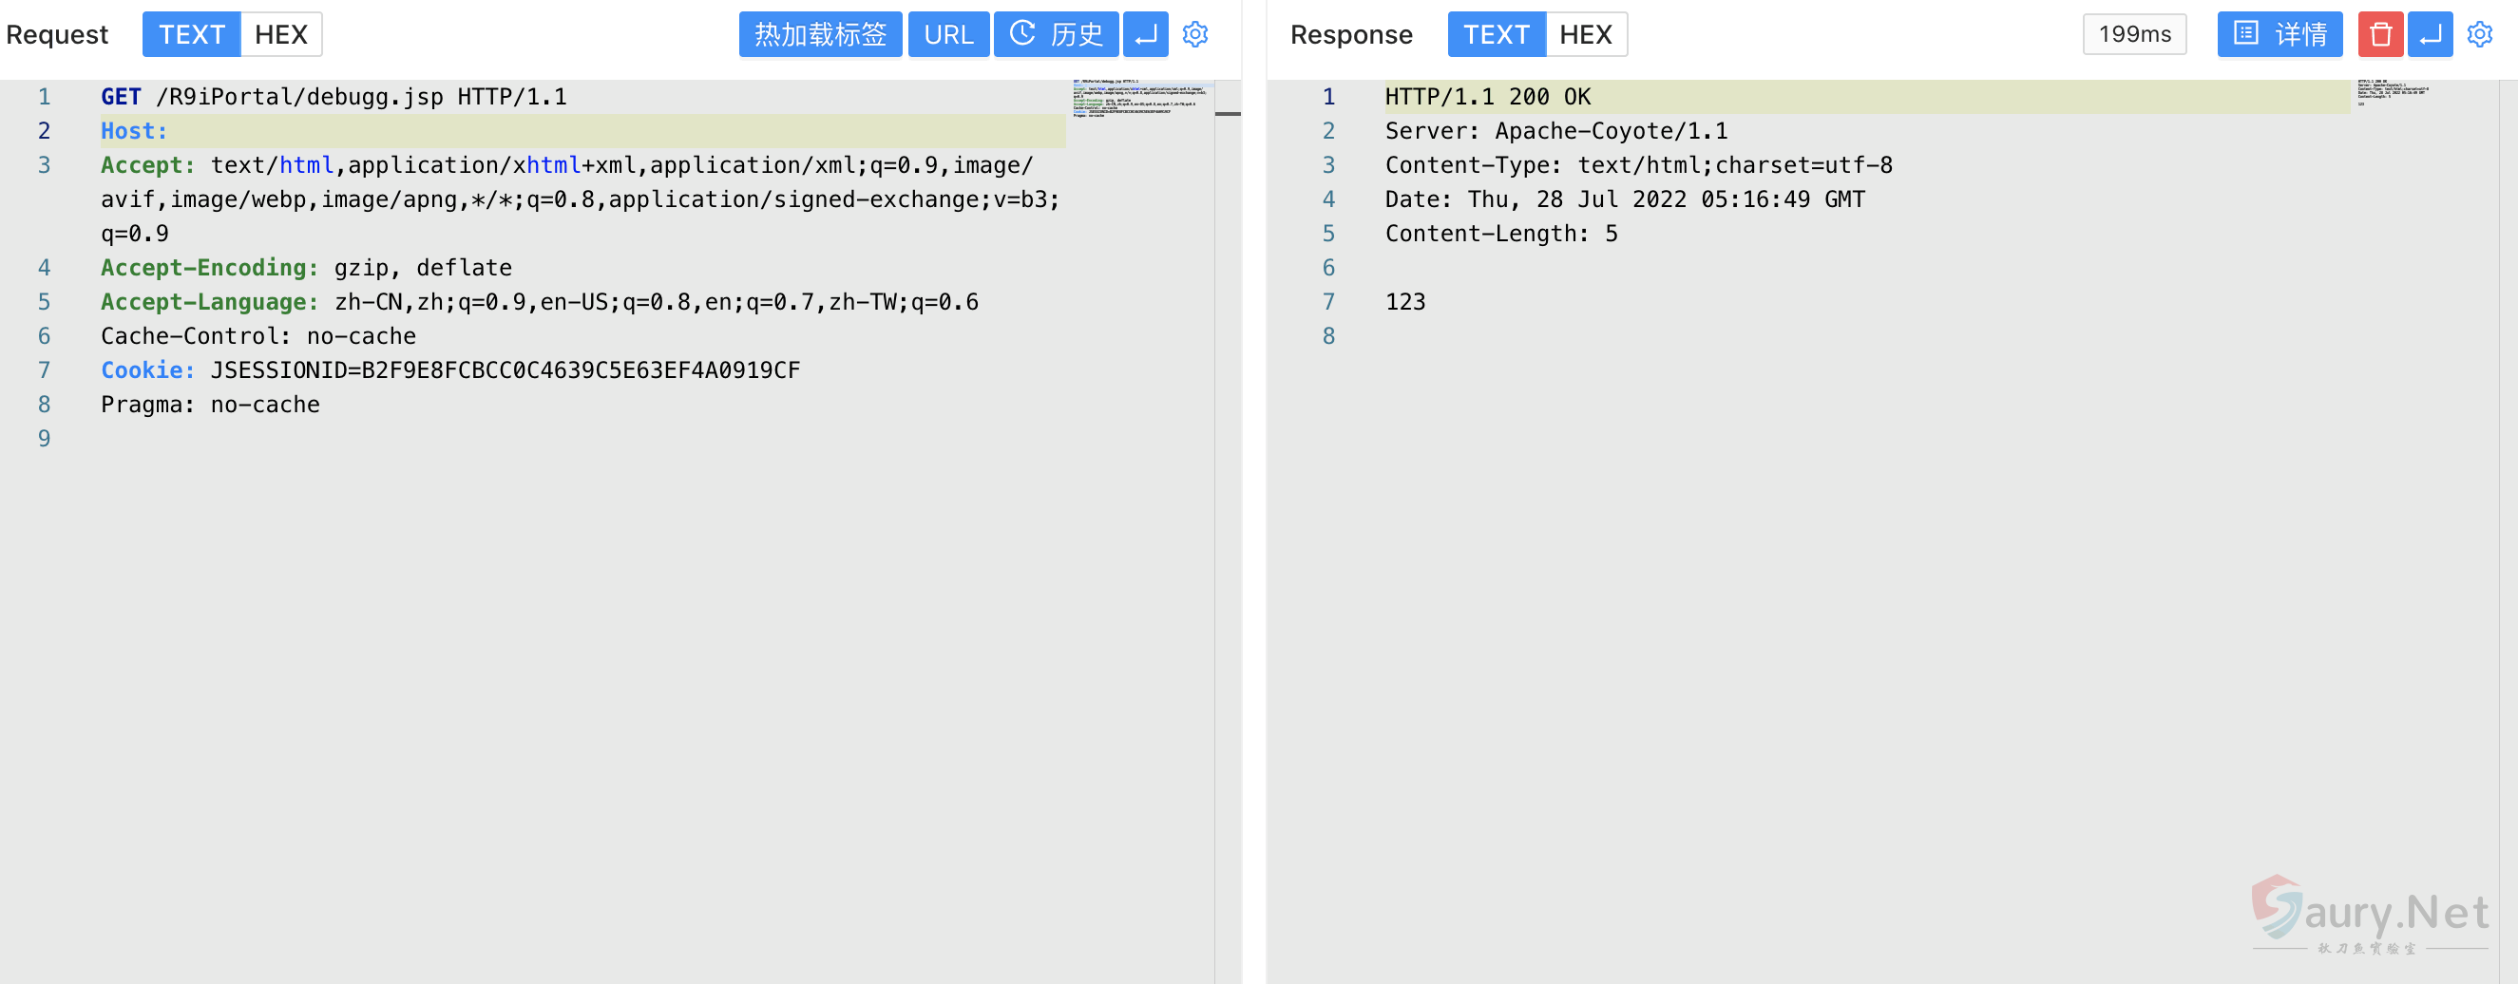Click the Request word-wrap arrow icon
Image resolution: width=2518 pixels, height=984 pixels.
[1146, 35]
